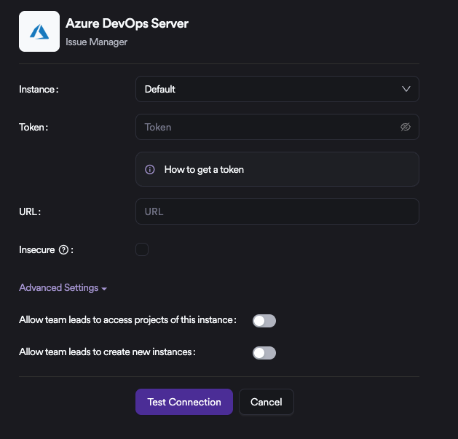Click the Instance field label
Image resolution: width=458 pixels, height=439 pixels.
tap(39, 89)
